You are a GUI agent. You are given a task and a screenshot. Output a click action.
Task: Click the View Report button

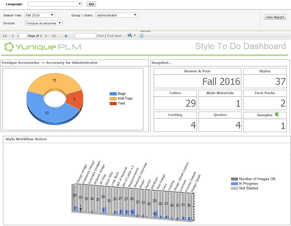[275, 17]
